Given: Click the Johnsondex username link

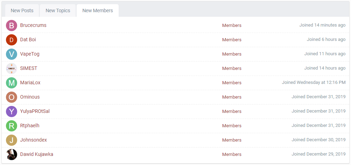Looking at the screenshot, I should tap(33, 140).
